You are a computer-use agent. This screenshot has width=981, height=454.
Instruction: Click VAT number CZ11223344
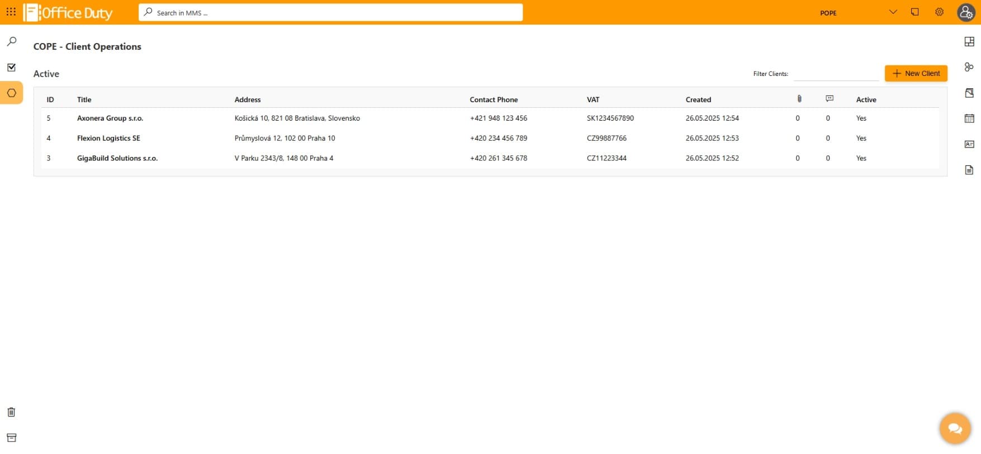click(x=606, y=158)
